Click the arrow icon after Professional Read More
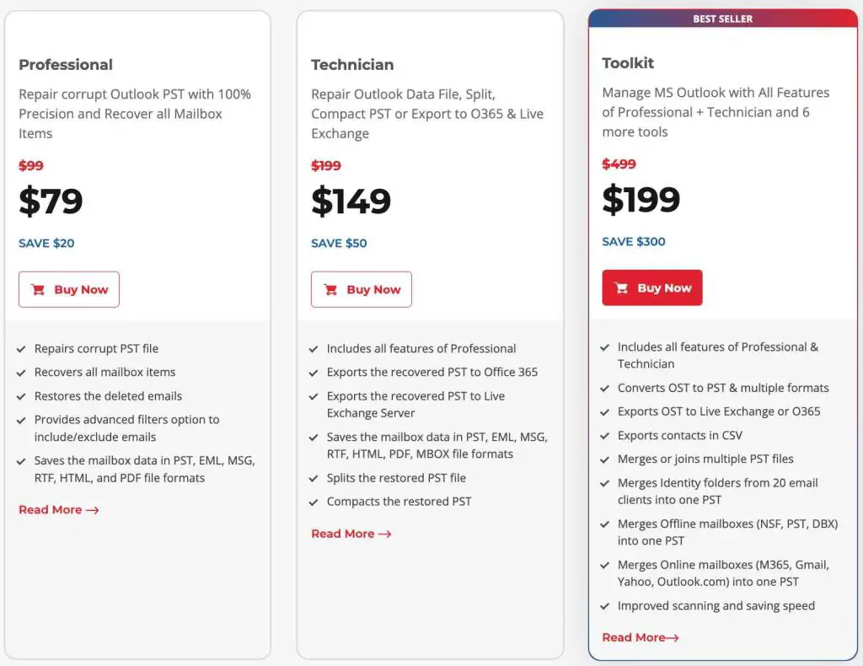This screenshot has height=666, width=863. coord(93,510)
